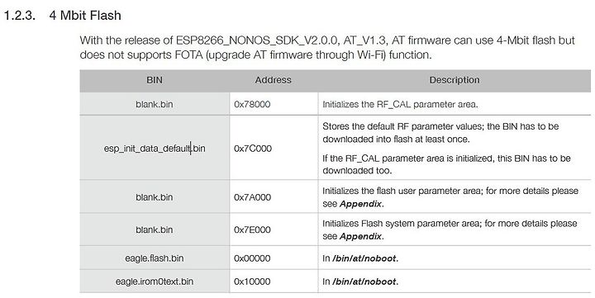Click 'Initializes the RF_CAL parameter area' description

tap(400, 104)
